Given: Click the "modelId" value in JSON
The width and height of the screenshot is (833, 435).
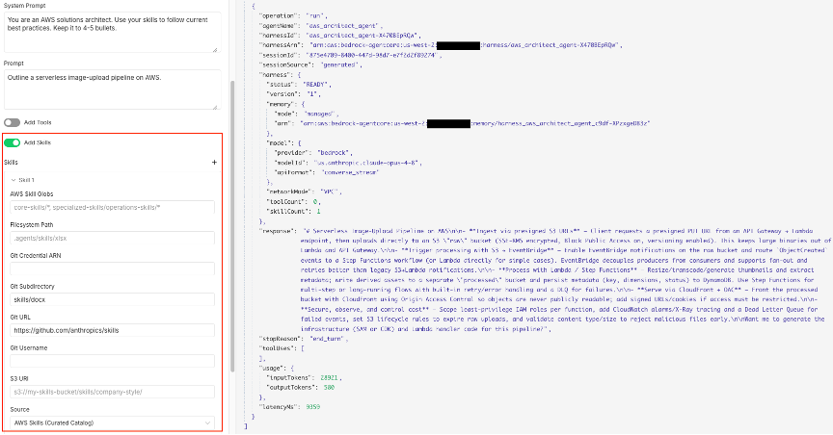Looking at the screenshot, I should pyautogui.click(x=366, y=163).
